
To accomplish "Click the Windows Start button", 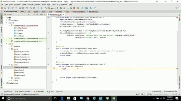I will click(3, 98).
